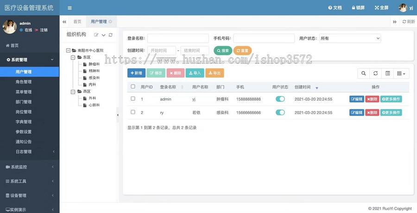
Task: Select 部门管理 in the sidebar
Action: coord(30,102)
